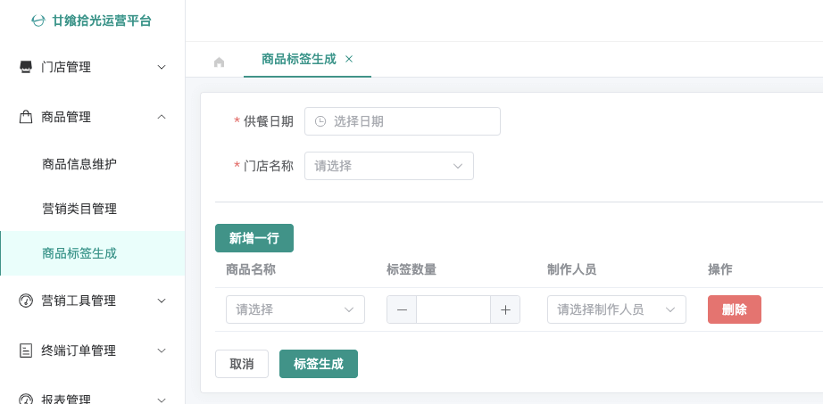Open the 商品名称 row dropdown

(x=295, y=309)
